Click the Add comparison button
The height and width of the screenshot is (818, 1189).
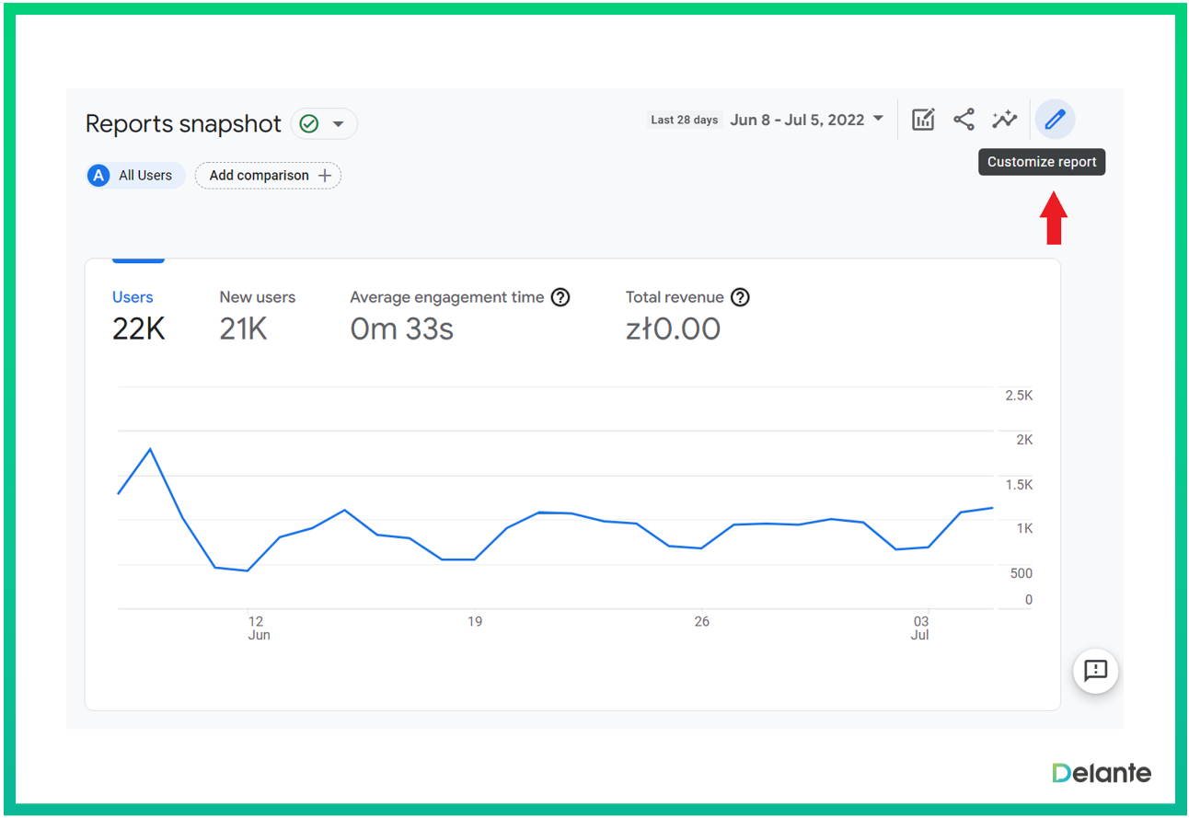(x=259, y=176)
